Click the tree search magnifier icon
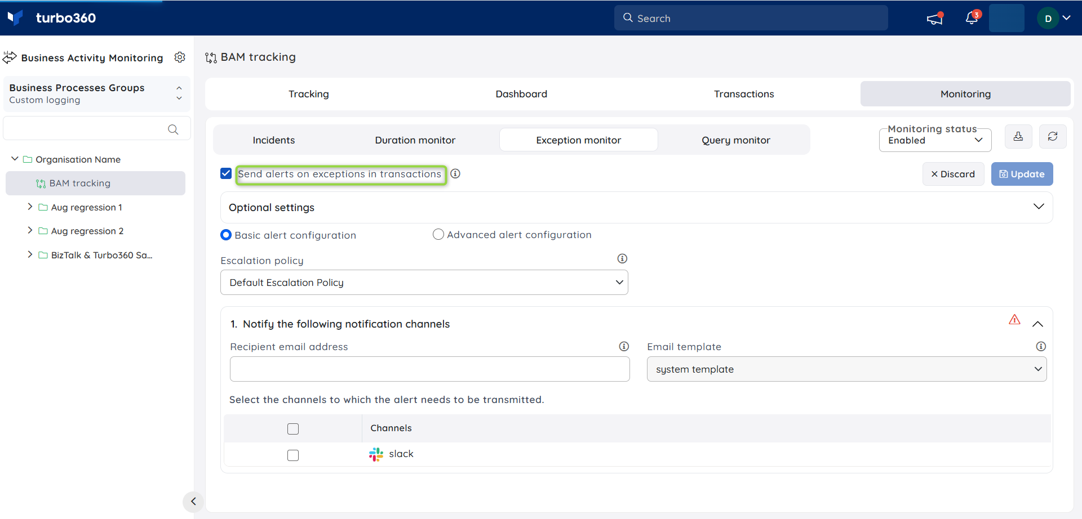The width and height of the screenshot is (1082, 519). [x=173, y=129]
